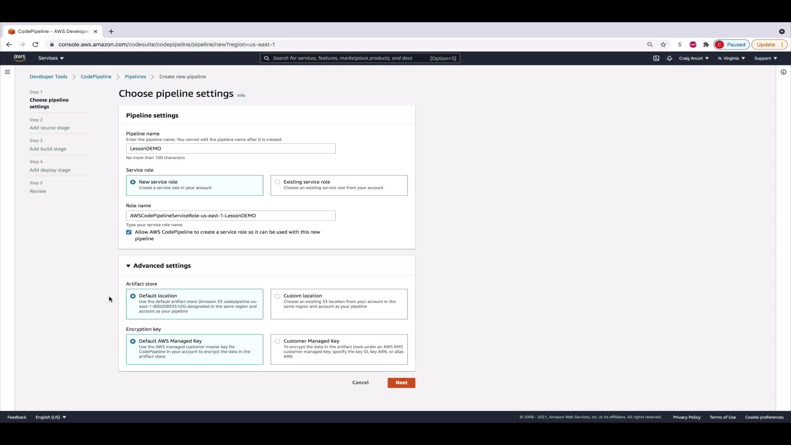Open a new browser tab
791x445 pixels.
(x=111, y=31)
